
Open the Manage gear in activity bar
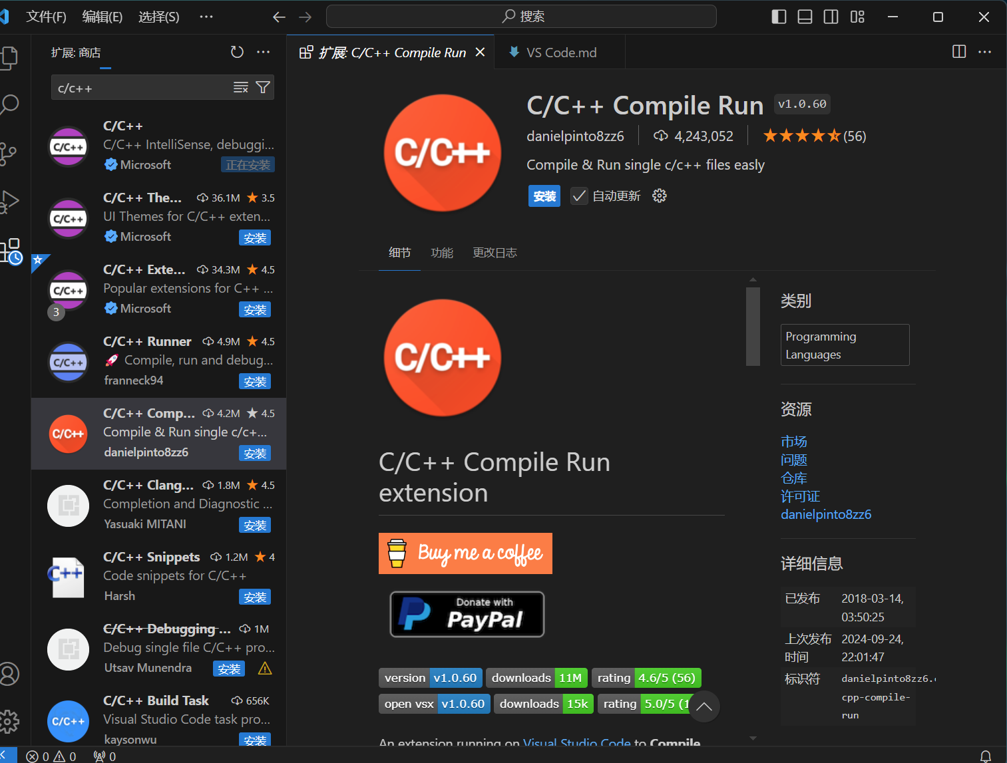coord(9,721)
